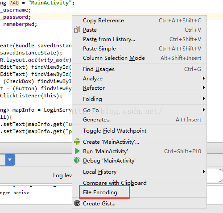The width and height of the screenshot is (223, 213).
Task: Open Paste from History...
Action: pyautogui.click(x=140, y=39)
